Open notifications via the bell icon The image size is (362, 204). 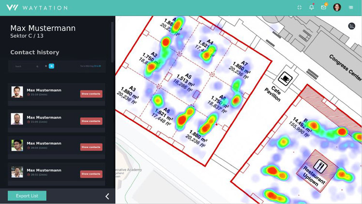coord(311,7)
